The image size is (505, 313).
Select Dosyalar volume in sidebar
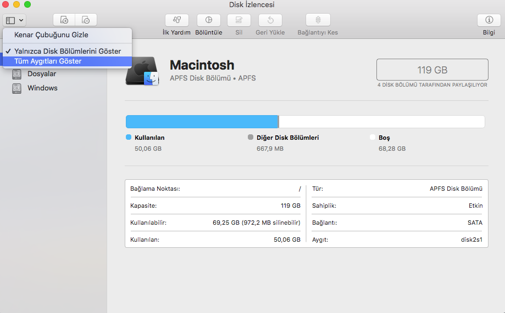(x=42, y=74)
